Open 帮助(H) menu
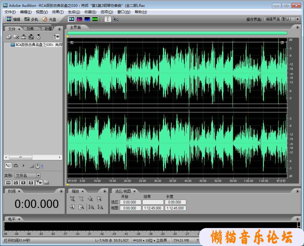The height and width of the screenshot is (246, 304). pyautogui.click(x=141, y=12)
